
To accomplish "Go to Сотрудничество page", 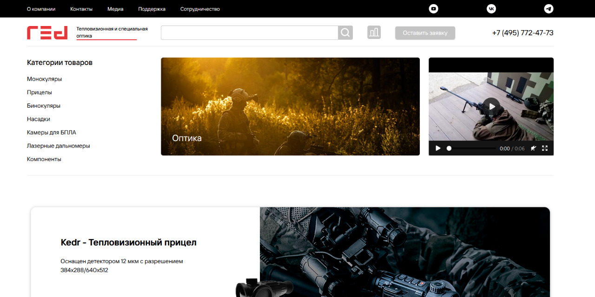I will coord(200,9).
